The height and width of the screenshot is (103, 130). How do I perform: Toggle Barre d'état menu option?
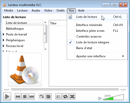97,48
